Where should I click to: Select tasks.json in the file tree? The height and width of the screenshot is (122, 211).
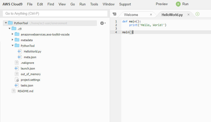click(x=27, y=85)
